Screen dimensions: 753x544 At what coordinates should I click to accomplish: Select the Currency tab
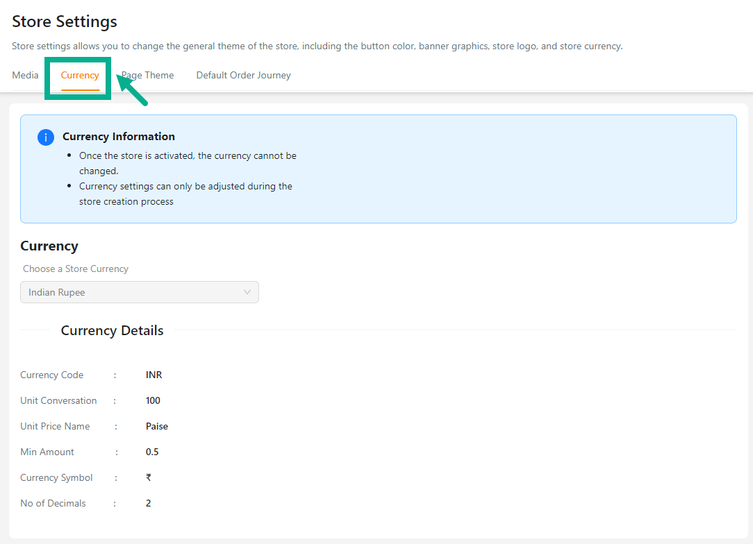coord(80,75)
